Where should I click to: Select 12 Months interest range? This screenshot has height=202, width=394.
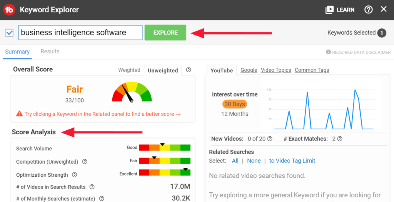(x=235, y=114)
